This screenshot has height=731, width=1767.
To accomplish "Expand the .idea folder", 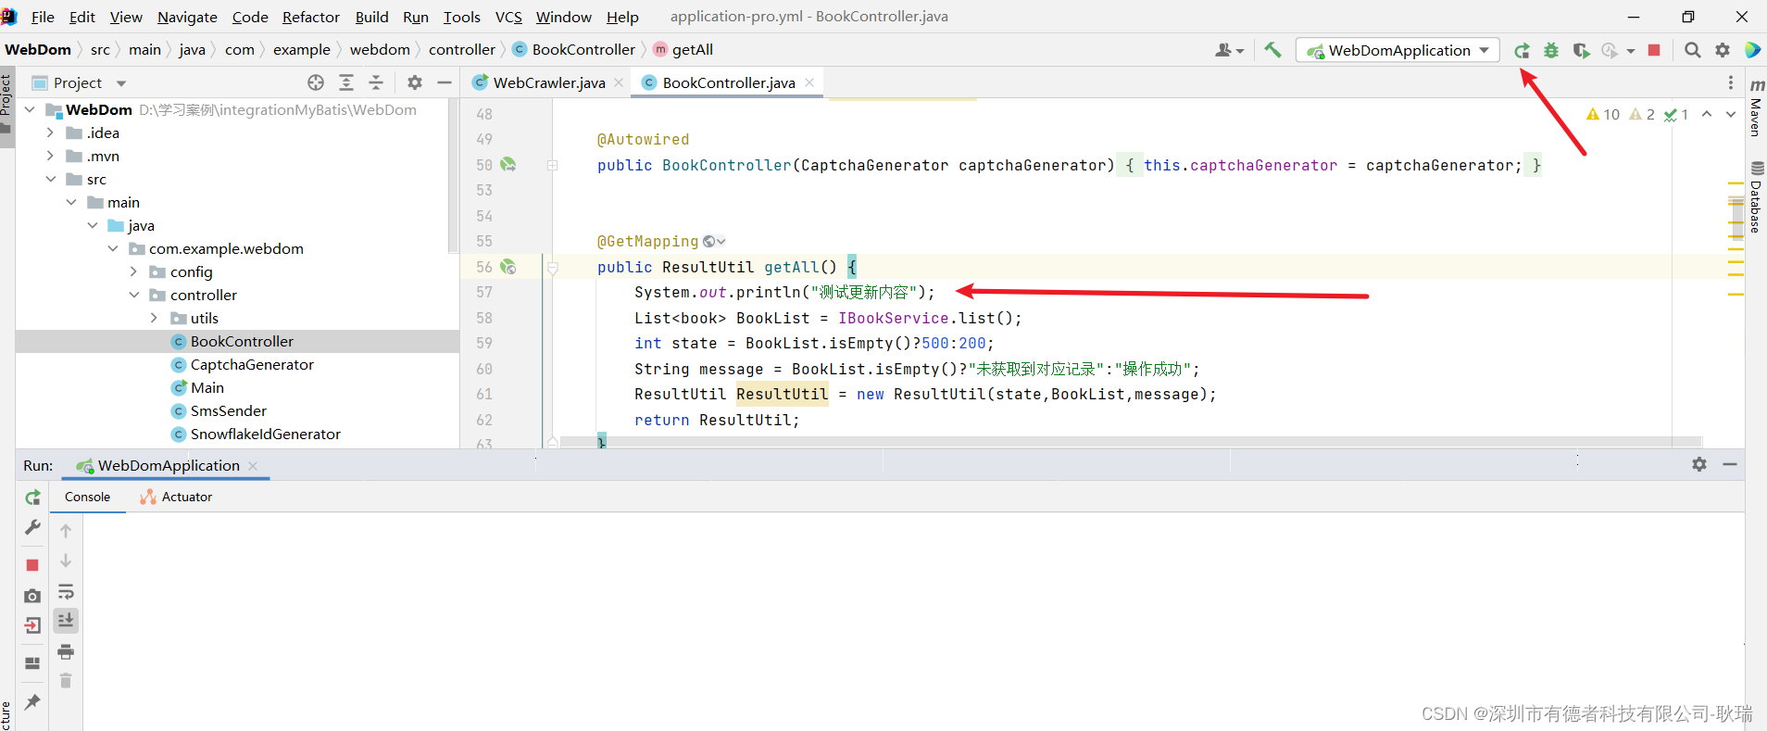I will click(x=50, y=132).
